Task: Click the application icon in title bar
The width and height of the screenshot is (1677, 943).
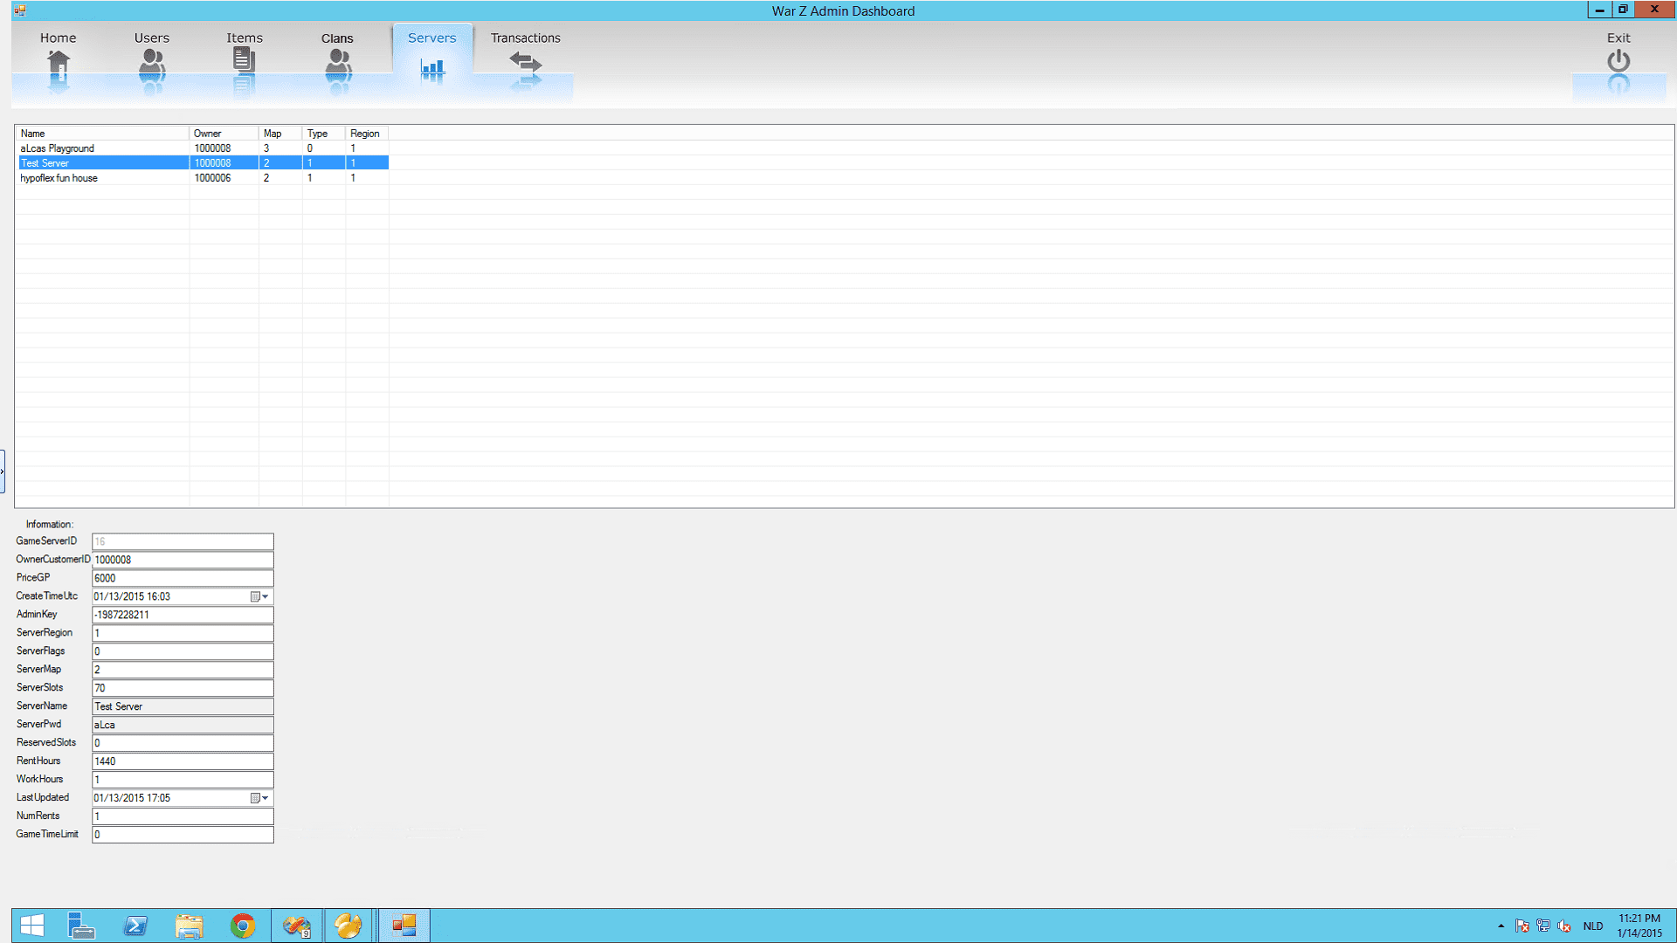Action: (20, 10)
